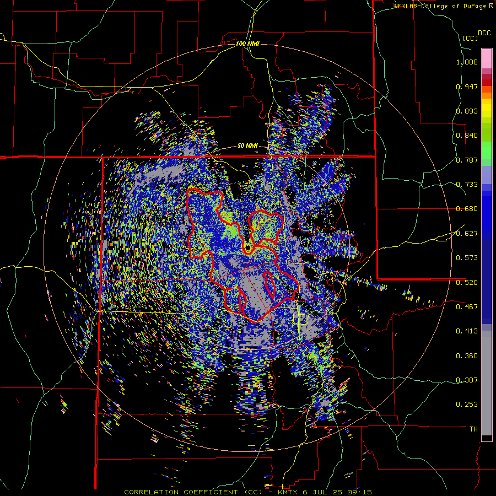Click the 0.627 legend value

click(467, 234)
